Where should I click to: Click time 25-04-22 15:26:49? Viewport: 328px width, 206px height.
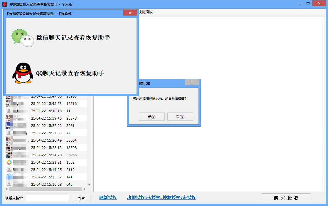[x=46, y=140]
